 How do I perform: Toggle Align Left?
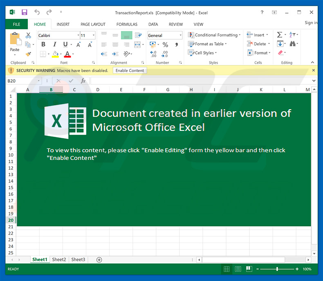(x=104, y=45)
